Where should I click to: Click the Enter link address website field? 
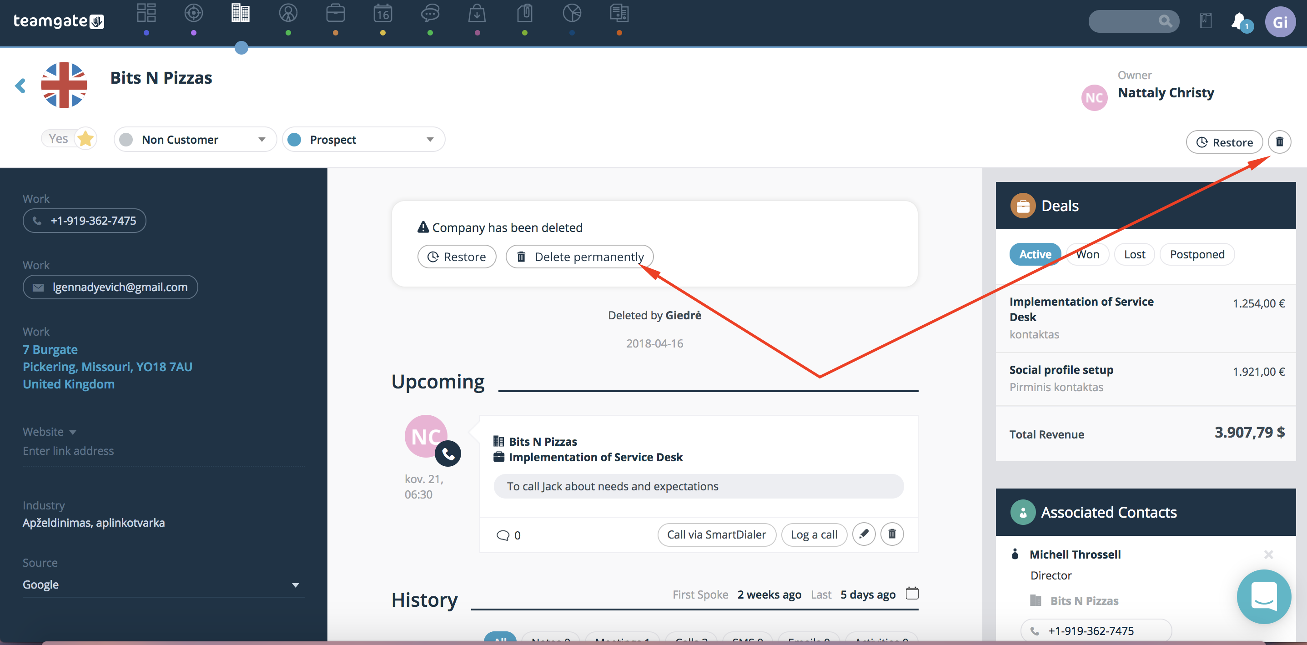[163, 451]
